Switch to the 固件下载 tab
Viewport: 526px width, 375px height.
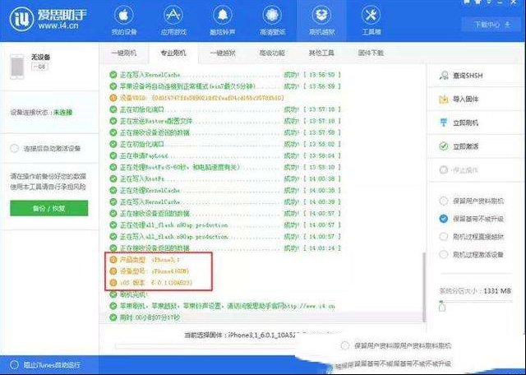(371, 53)
